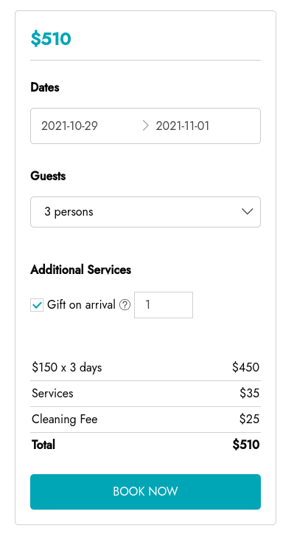Click the bold Total $510 amount
This screenshot has width=294, height=534.
click(x=246, y=445)
